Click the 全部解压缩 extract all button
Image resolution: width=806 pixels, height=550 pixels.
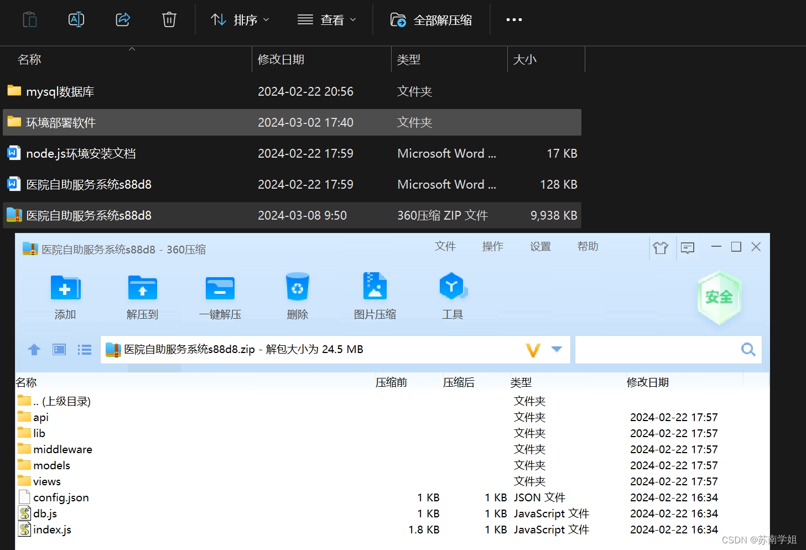point(431,19)
